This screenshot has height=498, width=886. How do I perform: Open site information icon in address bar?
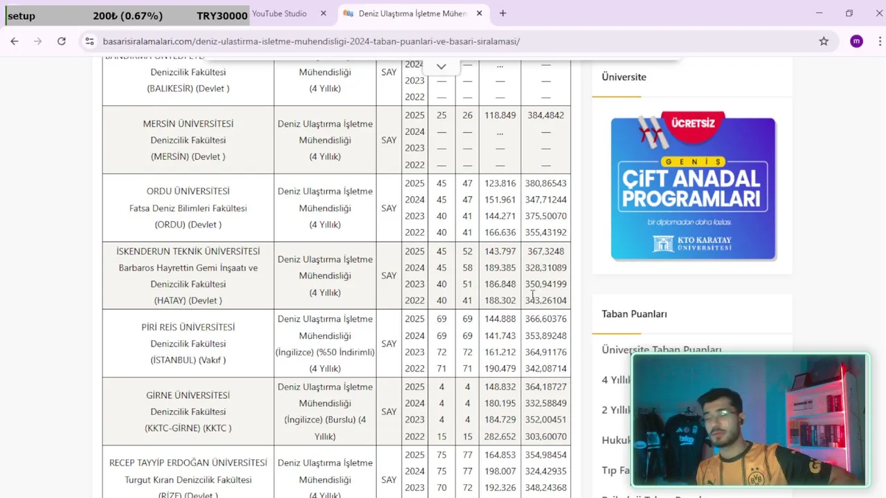[x=89, y=41]
